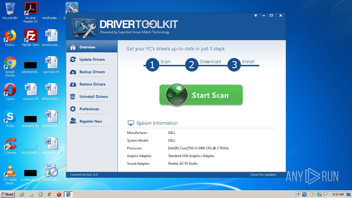Image resolution: width=352 pixels, height=198 pixels.
Task: Open effectstheo document on desktop
Action: pos(51,92)
